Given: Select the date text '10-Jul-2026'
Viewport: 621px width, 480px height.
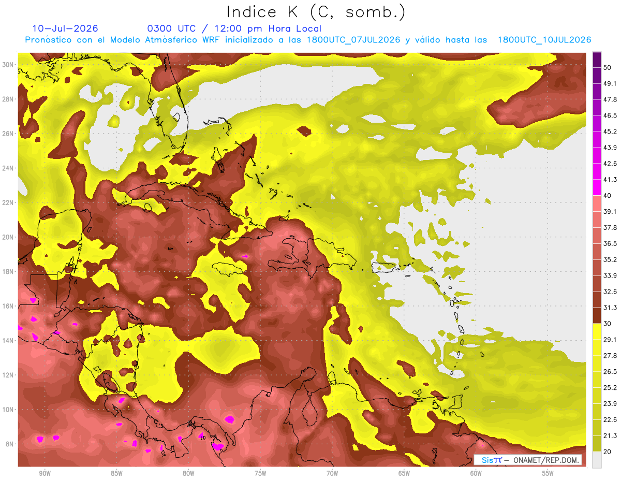Looking at the screenshot, I should pos(65,28).
